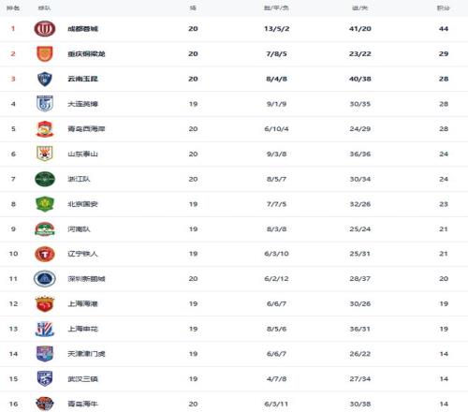Click the rank 16 team logo at the bottom
This screenshot has height=412, width=468.
coord(45,404)
